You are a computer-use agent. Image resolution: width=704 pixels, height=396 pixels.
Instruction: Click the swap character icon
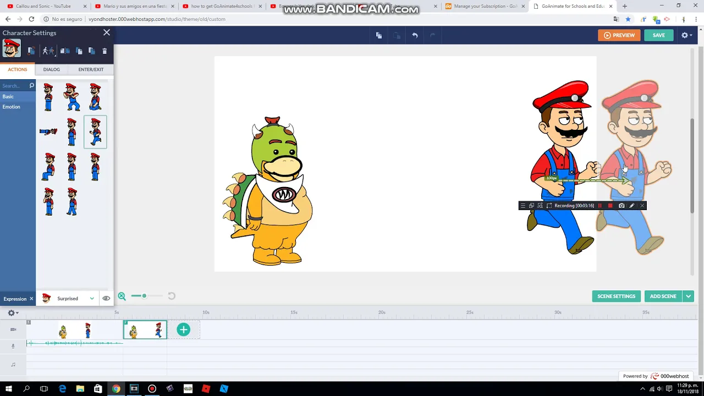click(31, 51)
